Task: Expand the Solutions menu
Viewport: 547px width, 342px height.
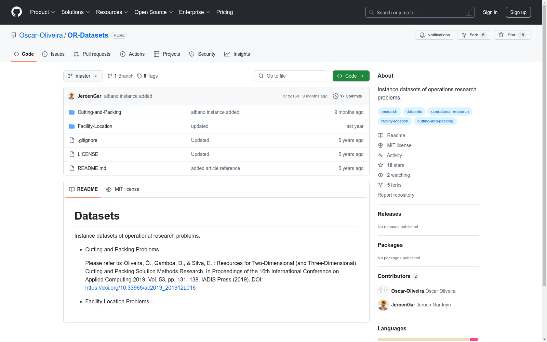Action: [x=76, y=12]
